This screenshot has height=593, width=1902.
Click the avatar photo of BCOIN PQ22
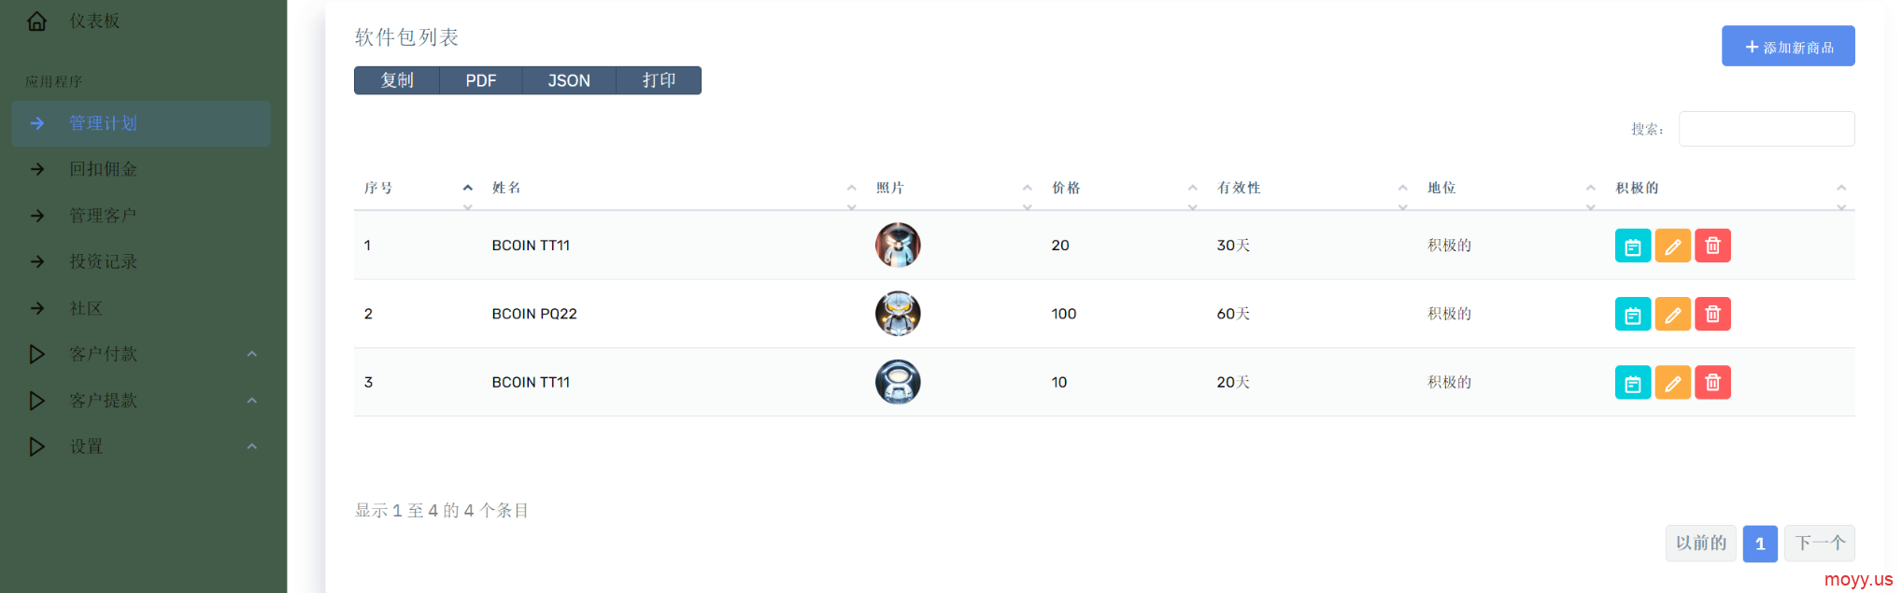coord(898,314)
